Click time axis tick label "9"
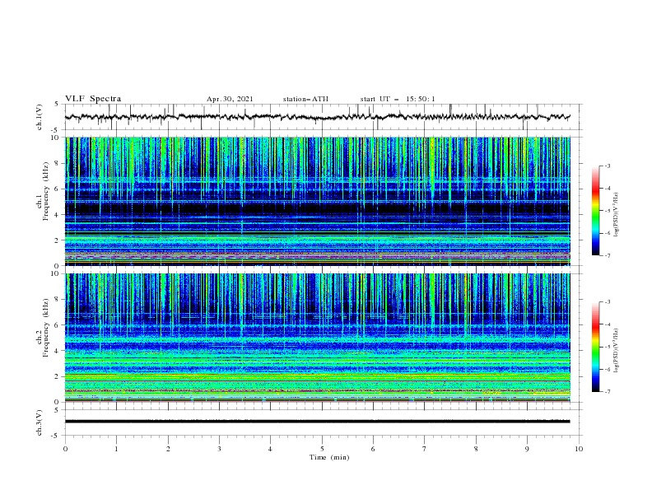 (x=527, y=449)
